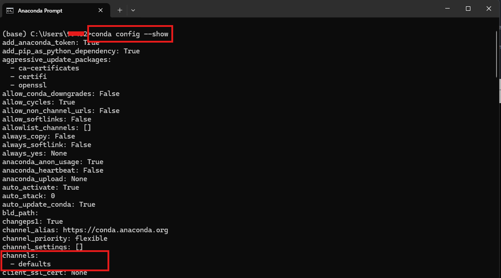Maximize the terminal window
The height and width of the screenshot is (278, 501).
point(468,9)
